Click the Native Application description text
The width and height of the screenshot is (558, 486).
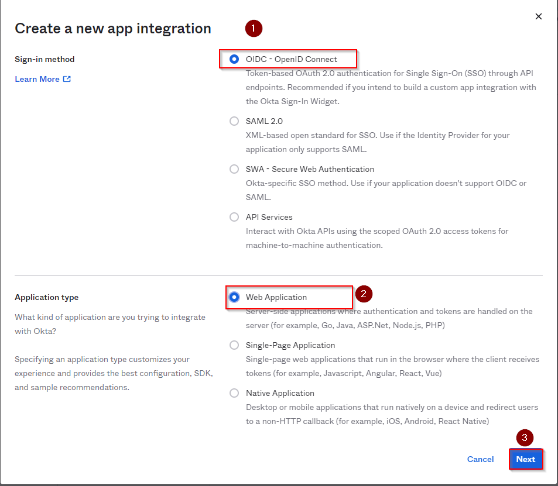click(391, 414)
